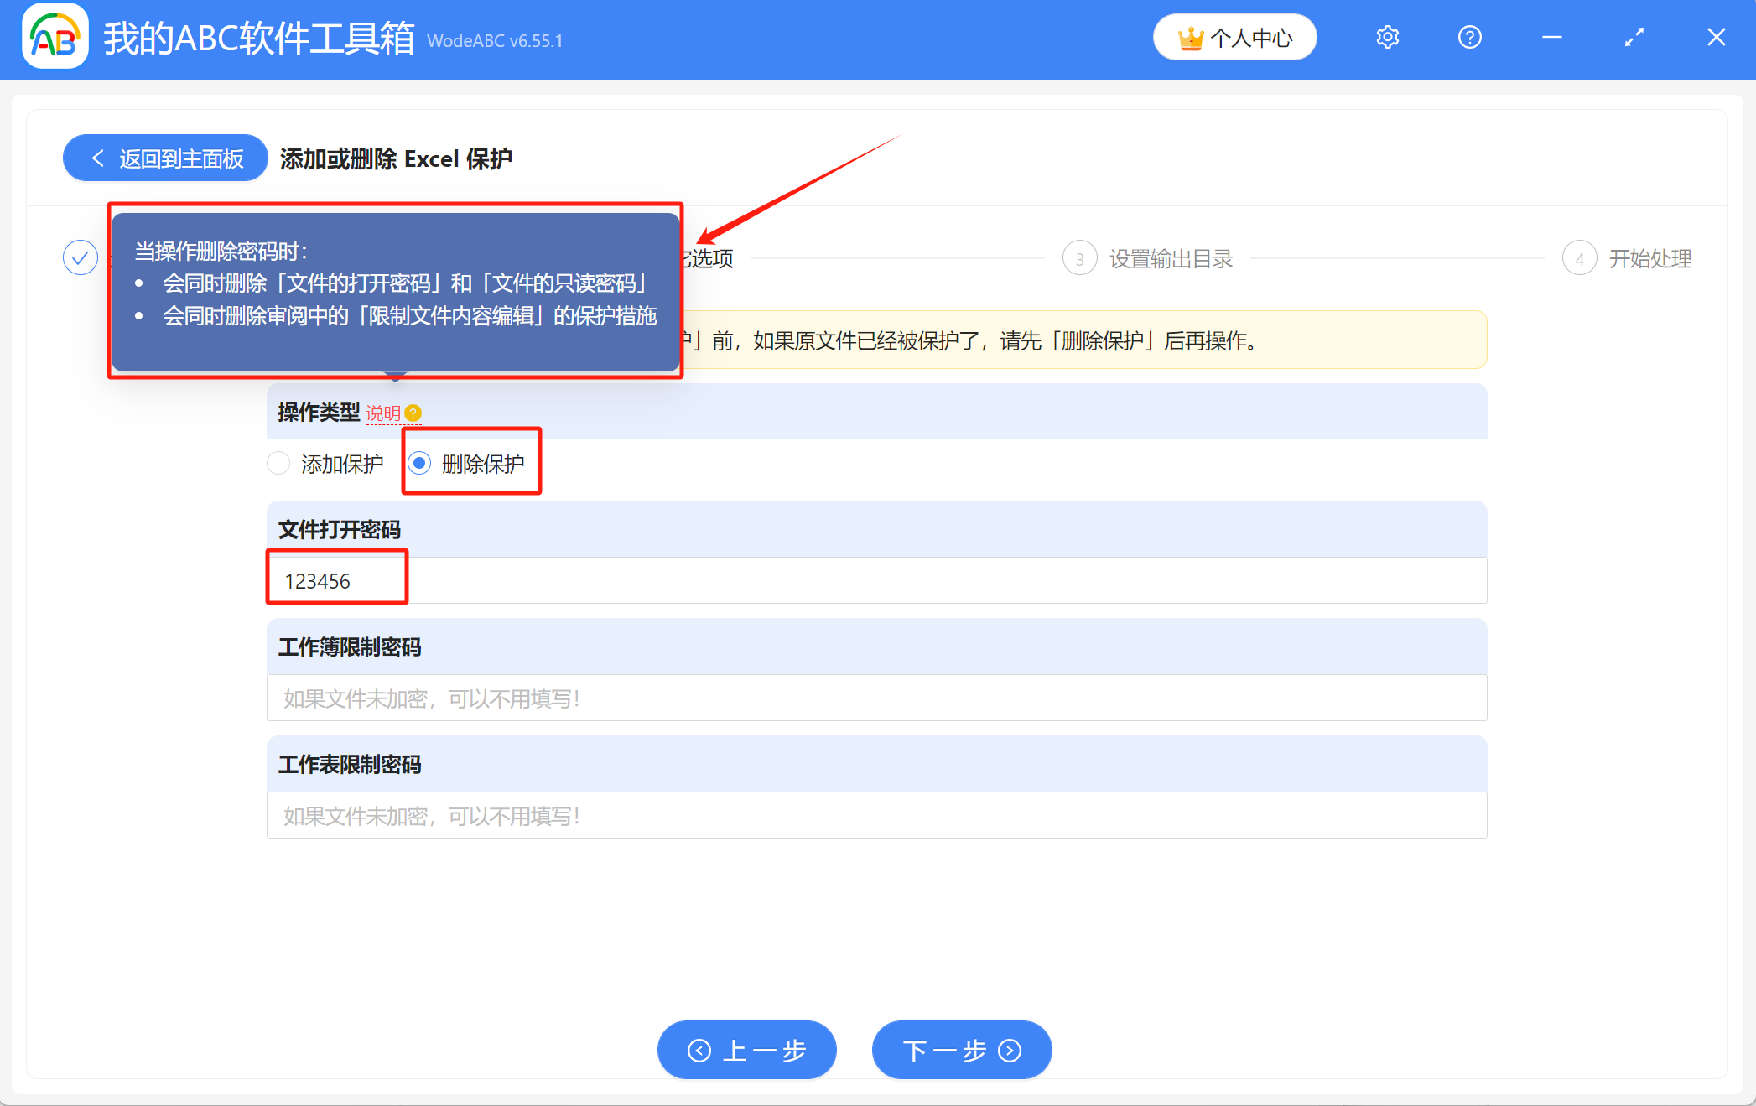Select the 添加保护 radio button
Image resolution: width=1756 pixels, height=1106 pixels.
pyautogui.click(x=278, y=463)
